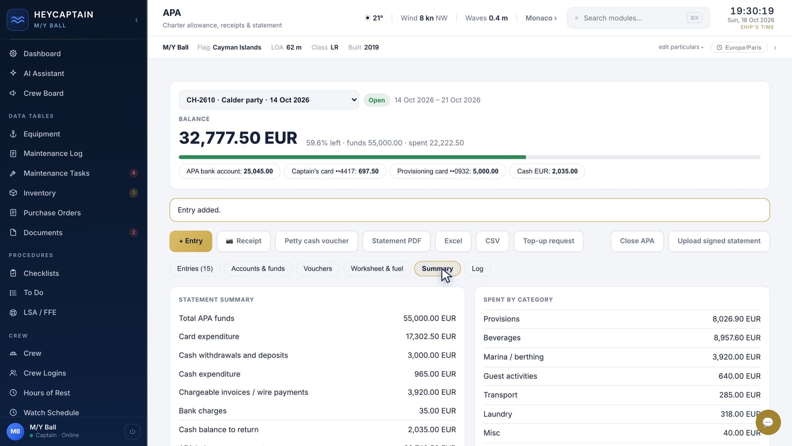The image size is (792, 446).
Task: Click the Crew Board megaphone icon
Action: (13, 93)
